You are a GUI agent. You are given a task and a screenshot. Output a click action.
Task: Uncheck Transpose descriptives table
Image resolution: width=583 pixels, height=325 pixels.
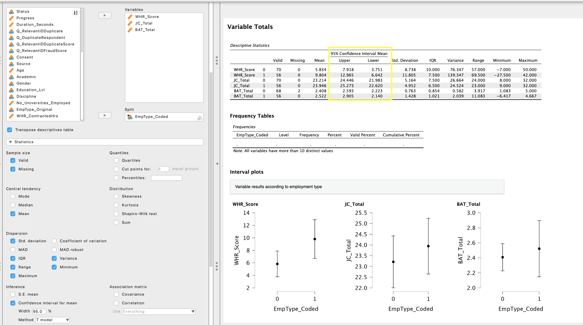[10, 130]
